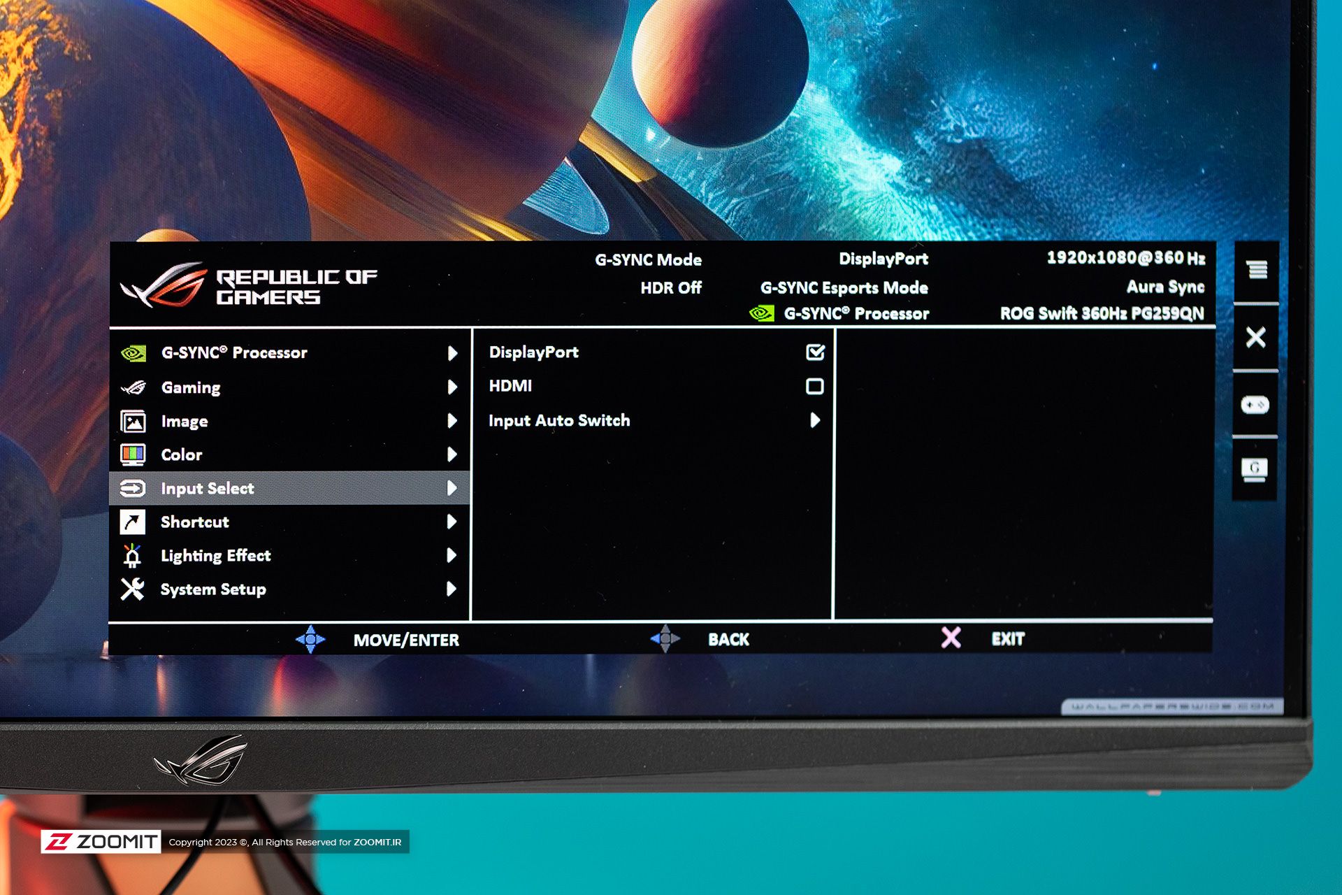Click the G-SYNC Mode status text
Viewport: 1342px width, 895px height.
tap(648, 259)
